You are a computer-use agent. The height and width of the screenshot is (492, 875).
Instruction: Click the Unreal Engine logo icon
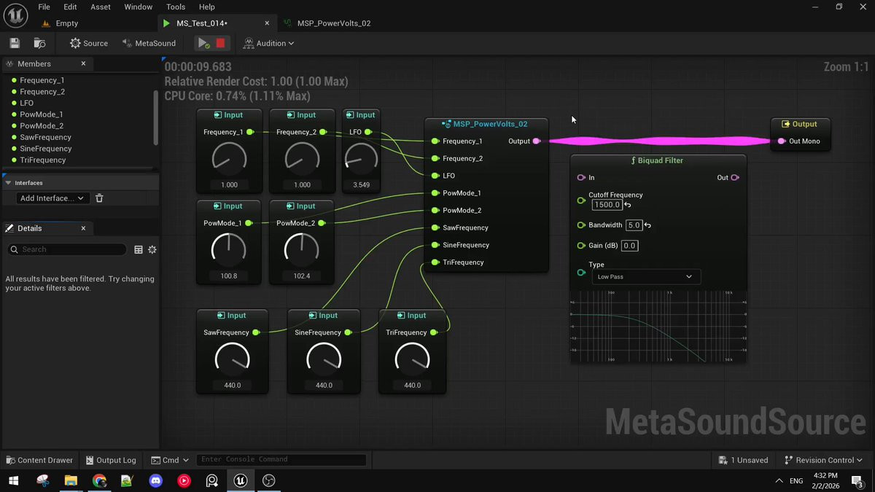(15, 15)
